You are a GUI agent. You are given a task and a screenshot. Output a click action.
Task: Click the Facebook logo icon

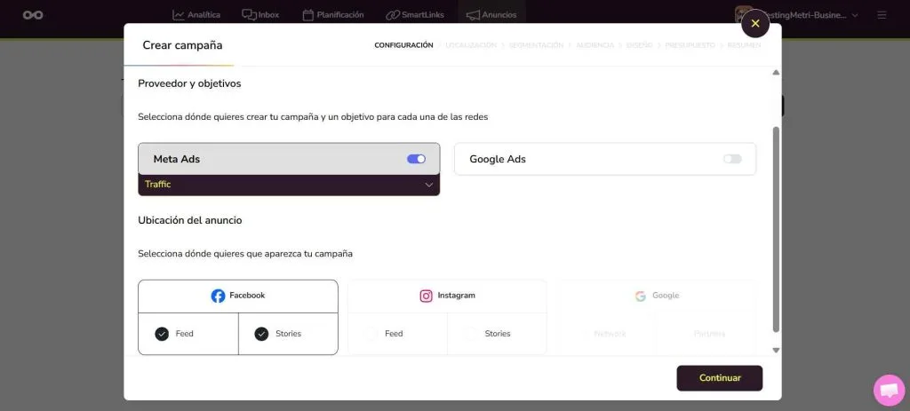coord(218,296)
